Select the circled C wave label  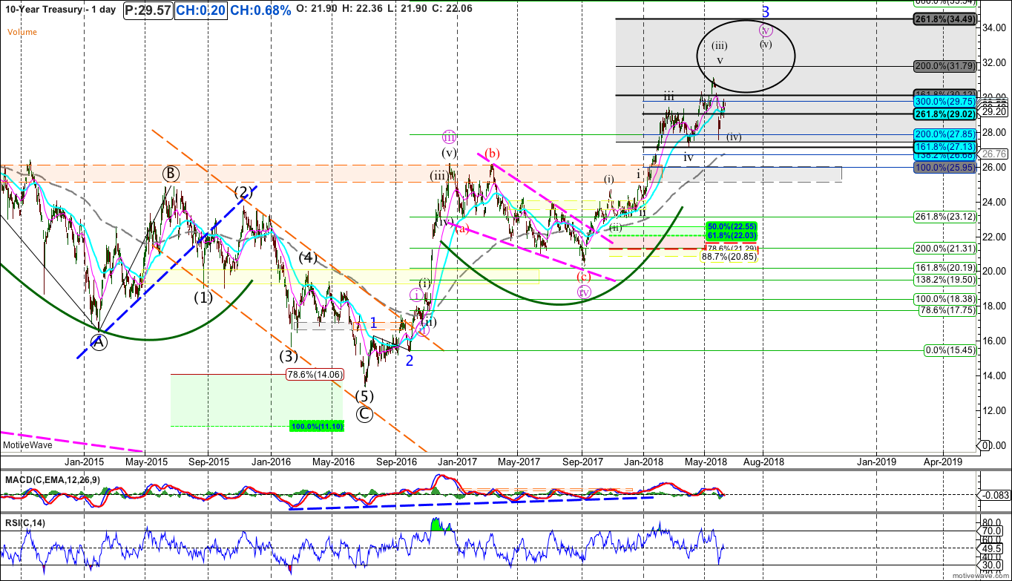(x=364, y=414)
